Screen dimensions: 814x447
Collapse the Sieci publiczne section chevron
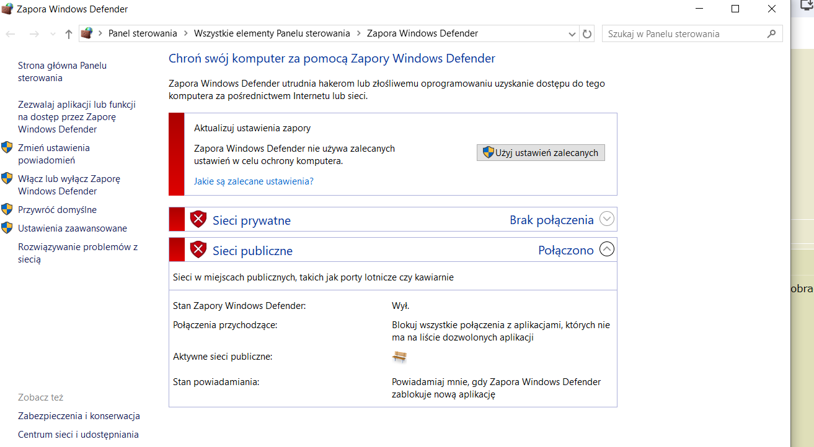pyautogui.click(x=607, y=250)
